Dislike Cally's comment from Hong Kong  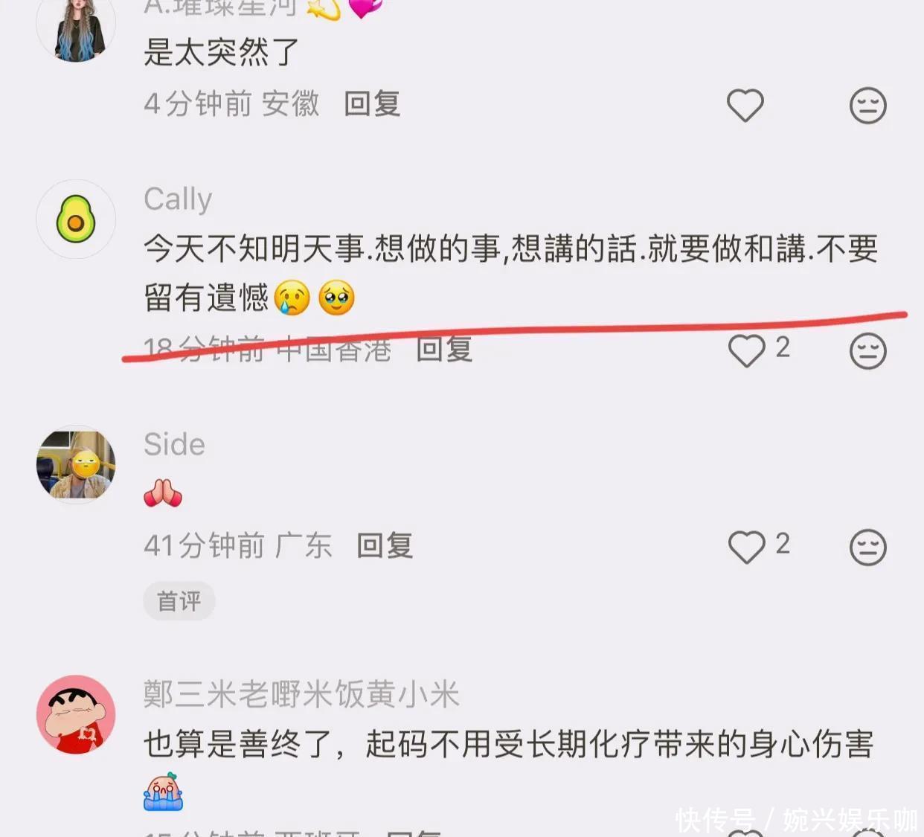[867, 350]
